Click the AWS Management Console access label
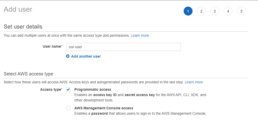258x132 pixels. click(x=104, y=108)
